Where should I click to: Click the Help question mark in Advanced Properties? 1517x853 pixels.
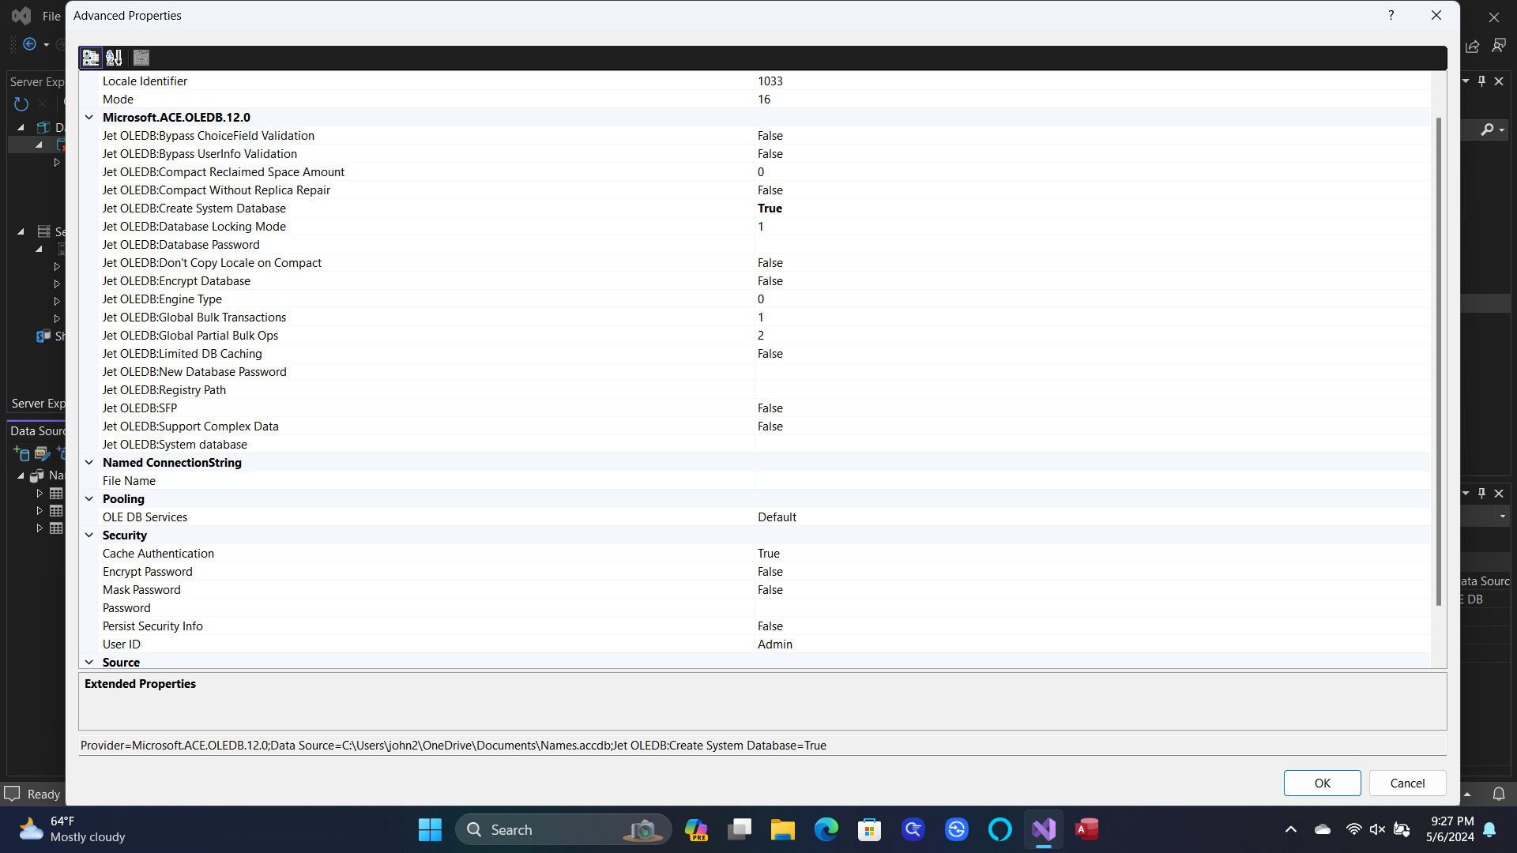1391,15
